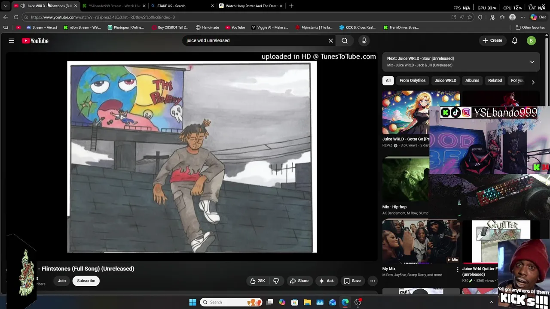Go back in the browser
Screen dimensions: 550x309
coord(6,17)
